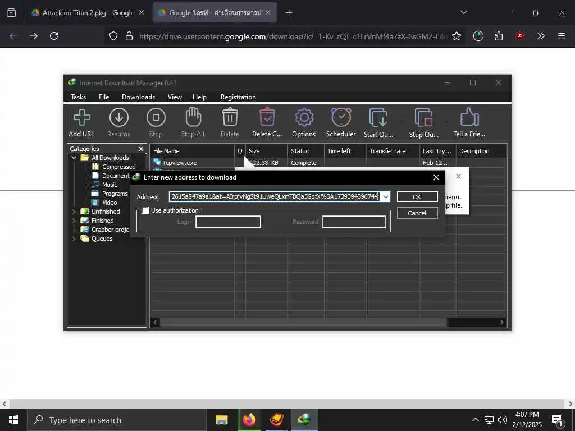575x431 pixels.
Task: Collapse the All Downloads tree node
Action: [x=74, y=158]
